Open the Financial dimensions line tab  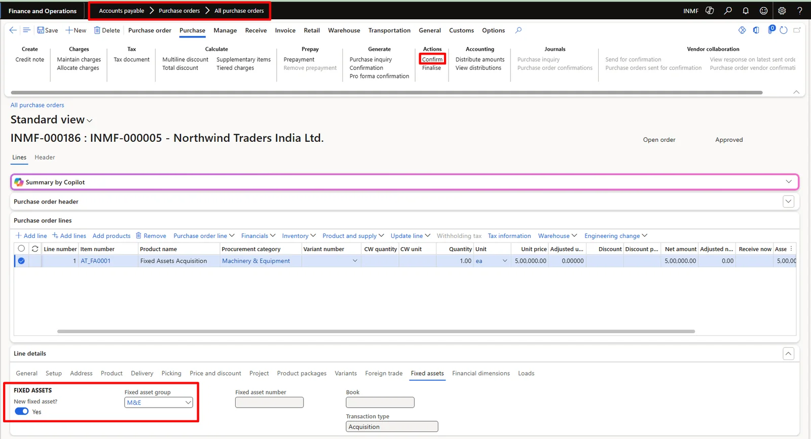pyautogui.click(x=481, y=373)
